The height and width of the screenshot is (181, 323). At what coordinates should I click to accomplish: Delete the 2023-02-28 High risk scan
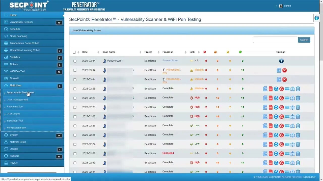pos(298,98)
